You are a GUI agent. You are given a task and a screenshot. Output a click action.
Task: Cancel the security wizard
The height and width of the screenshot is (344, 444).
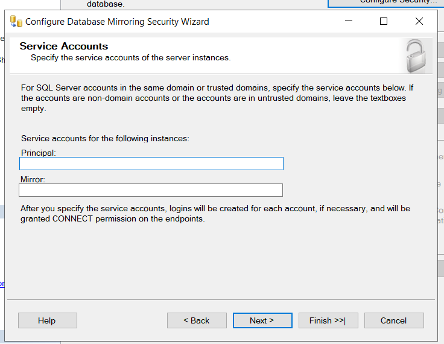pyautogui.click(x=394, y=320)
